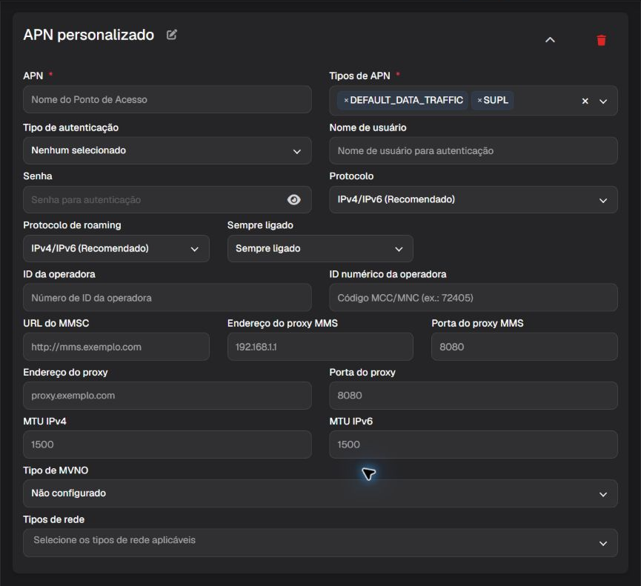The image size is (641, 586).
Task: Open the Sempre ligado dropdown
Action: [320, 248]
